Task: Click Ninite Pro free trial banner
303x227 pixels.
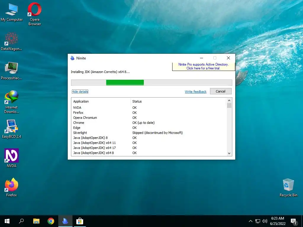Action: [204, 67]
